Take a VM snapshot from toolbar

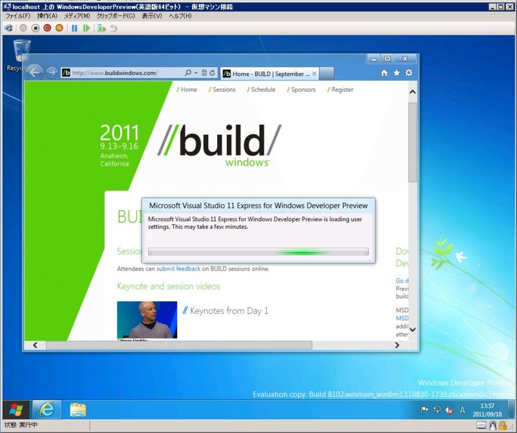101,28
